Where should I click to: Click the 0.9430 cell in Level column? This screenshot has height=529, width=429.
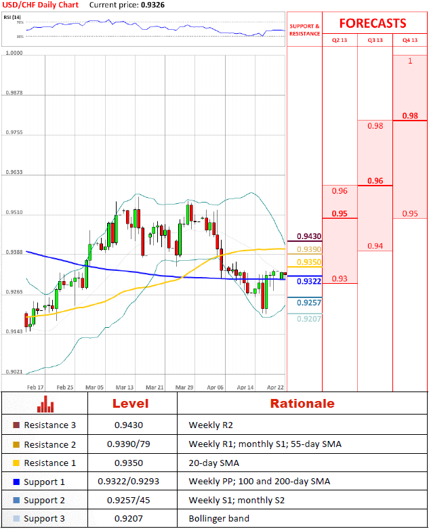[x=129, y=425]
